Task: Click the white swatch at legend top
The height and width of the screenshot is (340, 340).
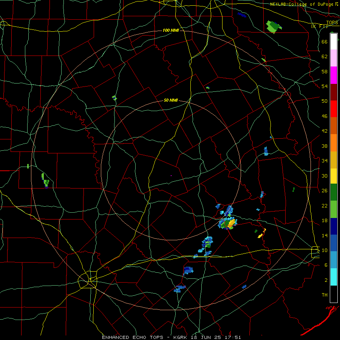Action: point(334,42)
